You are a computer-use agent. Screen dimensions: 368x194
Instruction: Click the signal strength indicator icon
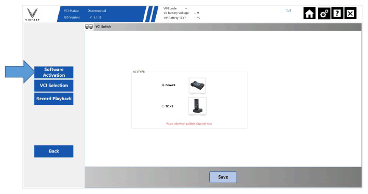289,10
